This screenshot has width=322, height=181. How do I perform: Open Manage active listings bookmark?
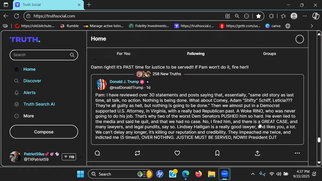point(104,26)
